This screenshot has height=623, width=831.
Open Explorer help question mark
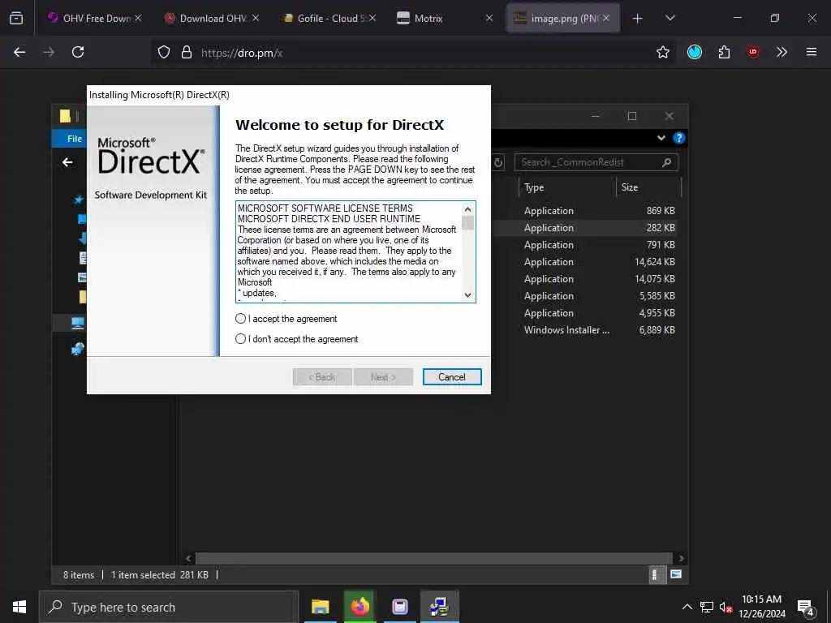[x=678, y=138]
